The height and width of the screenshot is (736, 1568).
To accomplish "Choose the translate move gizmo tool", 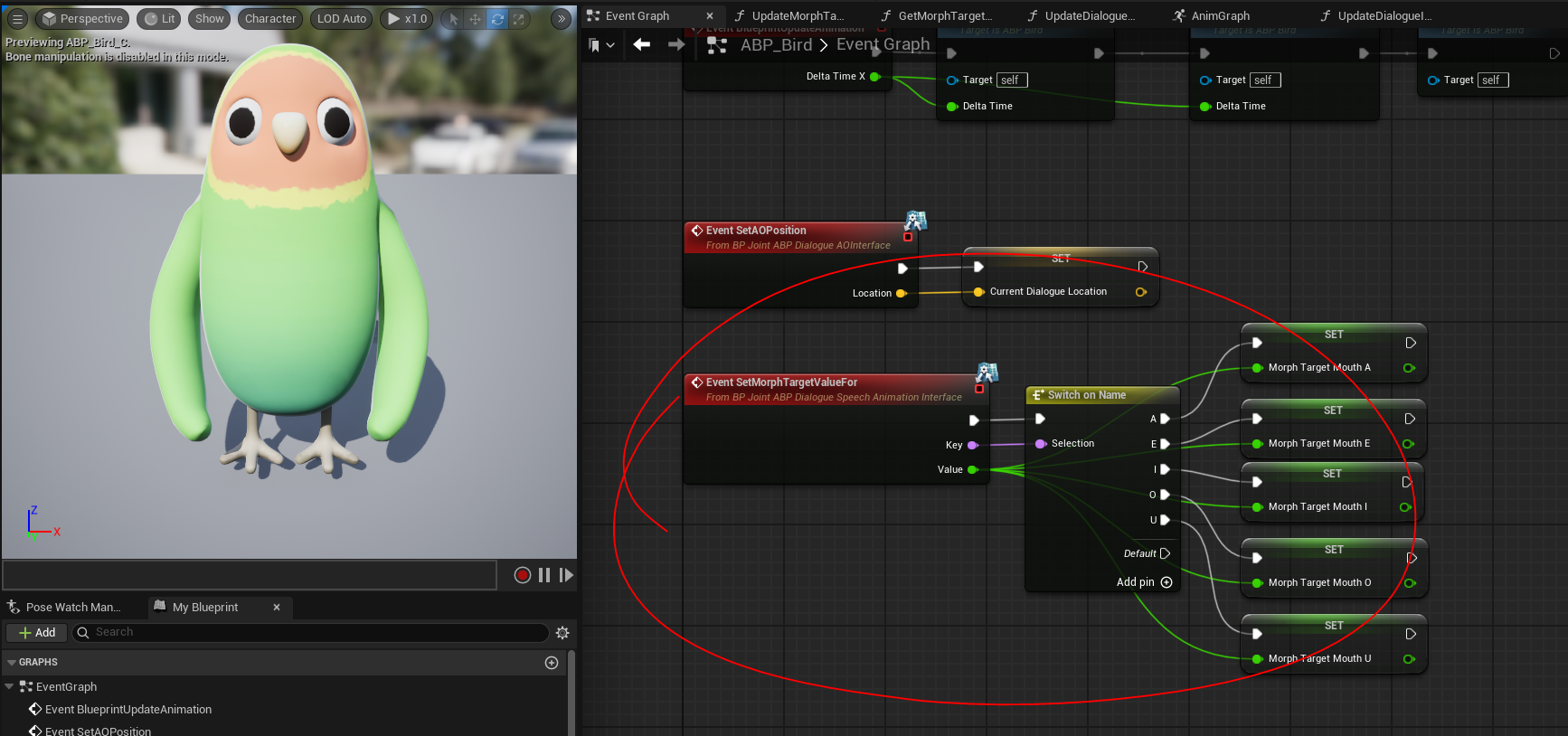I will tap(475, 19).
